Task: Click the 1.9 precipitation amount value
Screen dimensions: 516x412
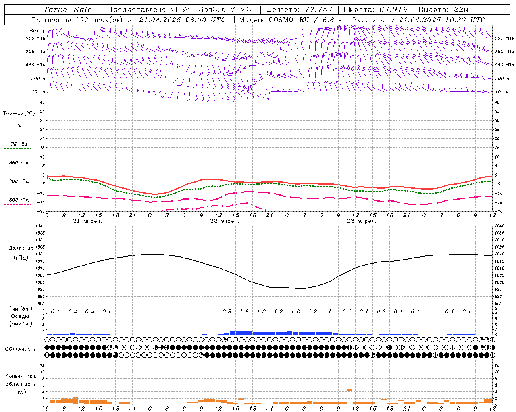Action: point(244,311)
